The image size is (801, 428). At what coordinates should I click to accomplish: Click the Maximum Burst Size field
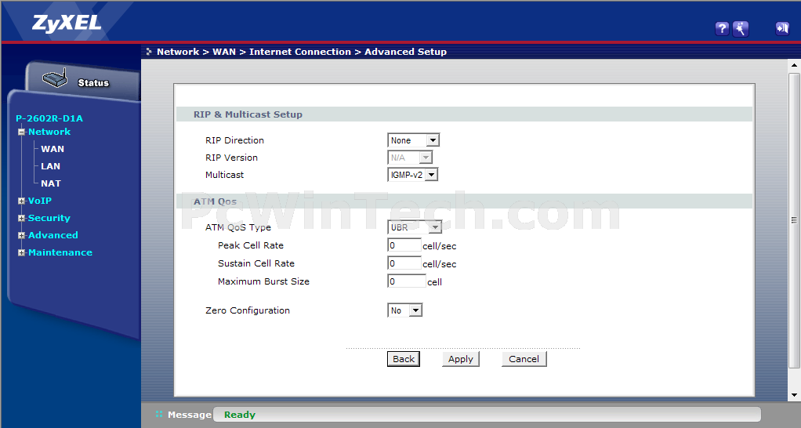pos(407,281)
